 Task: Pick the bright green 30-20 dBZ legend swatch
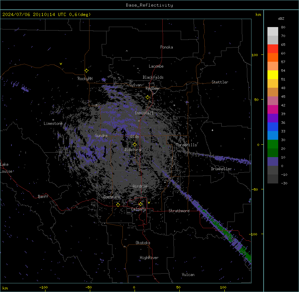[273, 144]
